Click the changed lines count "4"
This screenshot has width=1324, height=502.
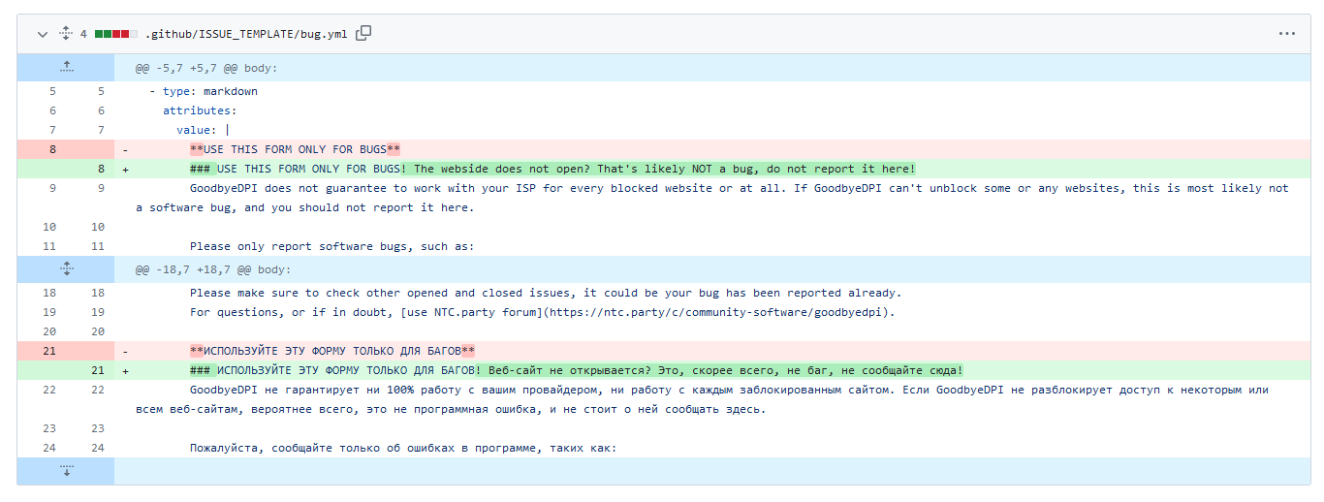click(83, 34)
